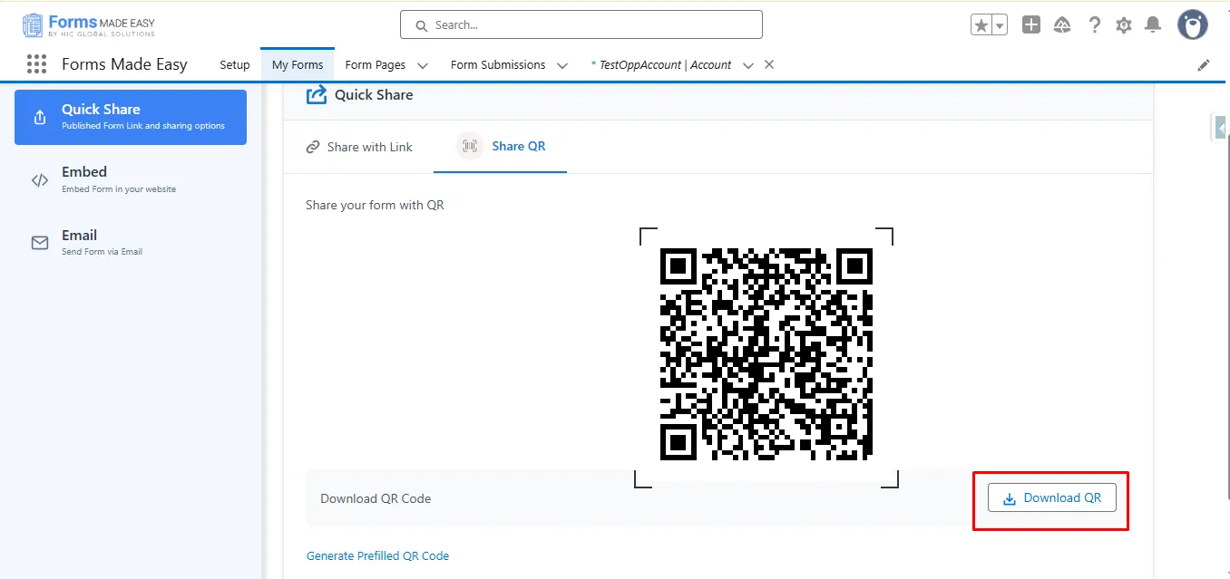Image resolution: width=1230 pixels, height=579 pixels.
Task: Click the collapsed side panel arrow at the right edge
Action: [1221, 128]
